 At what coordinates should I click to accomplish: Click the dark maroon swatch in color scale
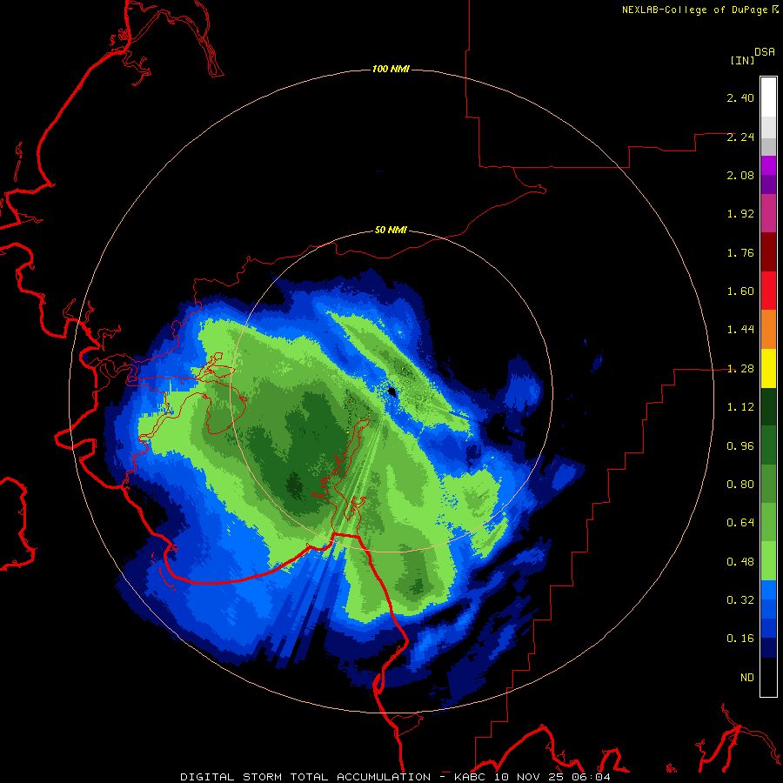click(x=768, y=252)
